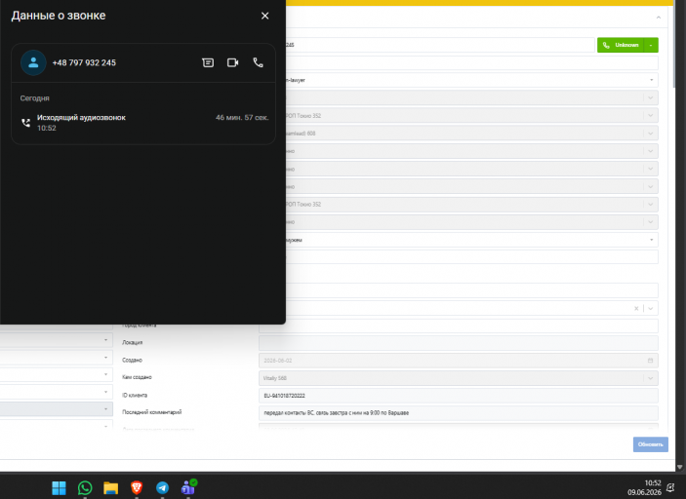Screen dimensions: 686x499
Task: Click the 'Последний комментарий' text field
Action: pyautogui.click(x=458, y=413)
